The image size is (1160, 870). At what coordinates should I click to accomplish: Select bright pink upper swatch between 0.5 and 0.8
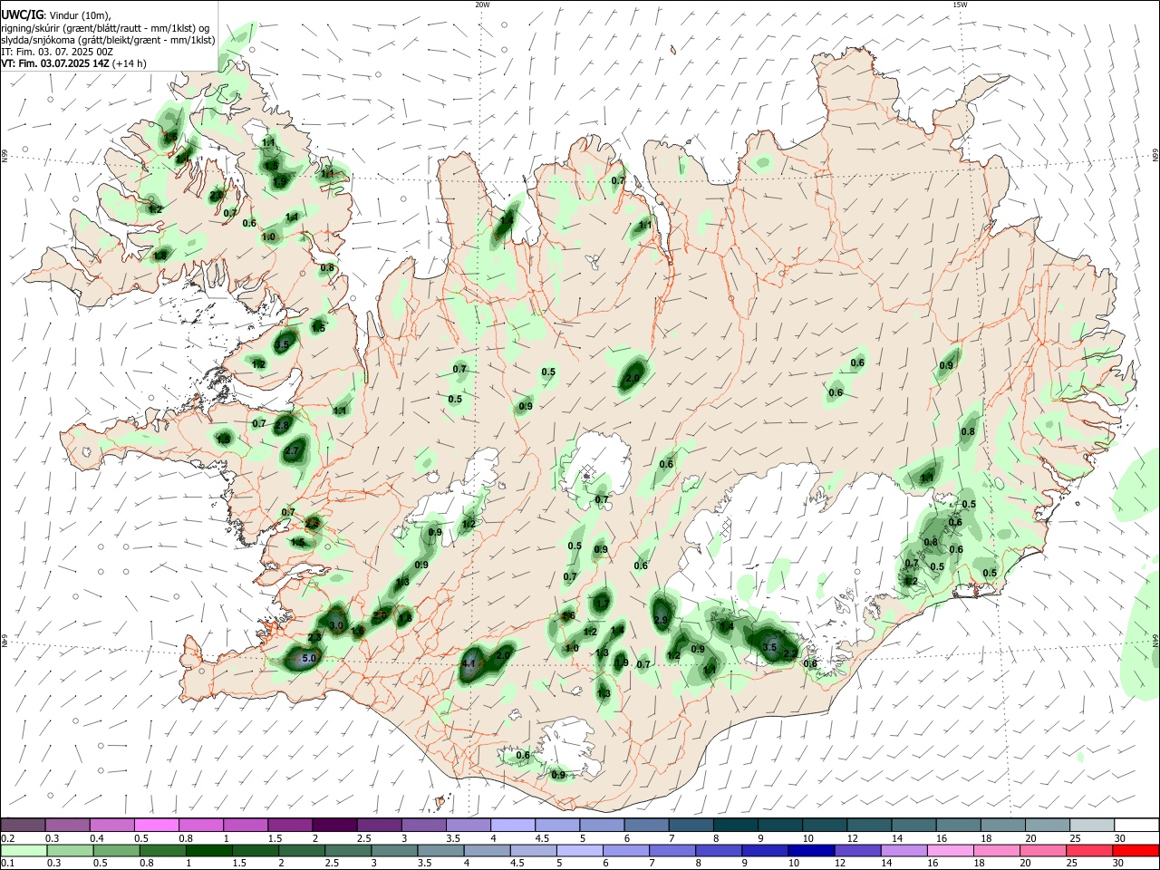tap(156, 825)
